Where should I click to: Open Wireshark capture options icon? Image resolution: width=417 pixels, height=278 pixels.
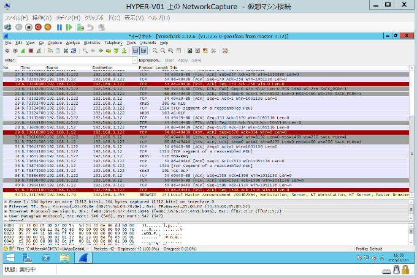(x=15, y=51)
